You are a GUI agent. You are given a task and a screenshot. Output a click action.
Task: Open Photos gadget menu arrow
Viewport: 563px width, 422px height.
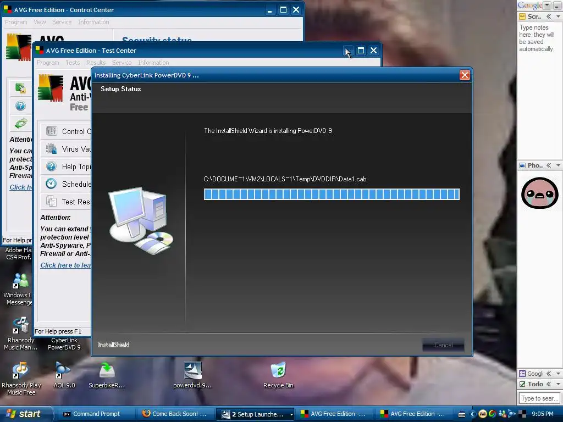point(558,165)
